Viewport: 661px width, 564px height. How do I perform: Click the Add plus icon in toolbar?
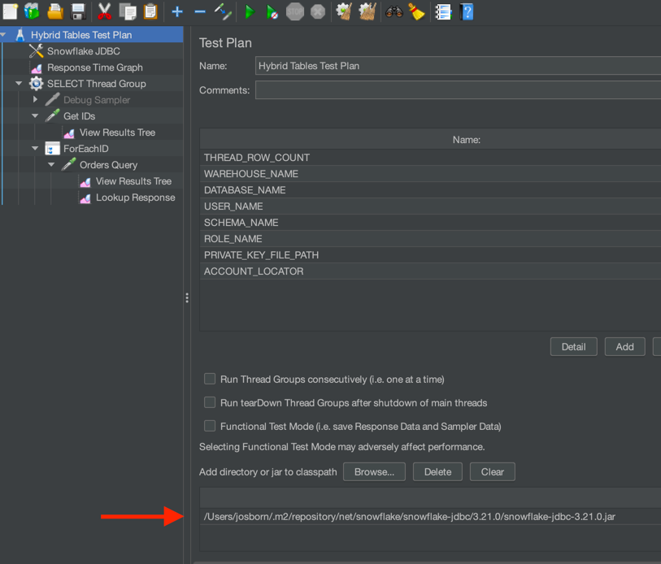177,12
